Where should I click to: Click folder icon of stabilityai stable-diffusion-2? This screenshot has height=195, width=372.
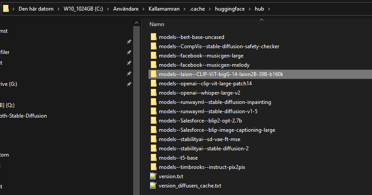(153, 148)
